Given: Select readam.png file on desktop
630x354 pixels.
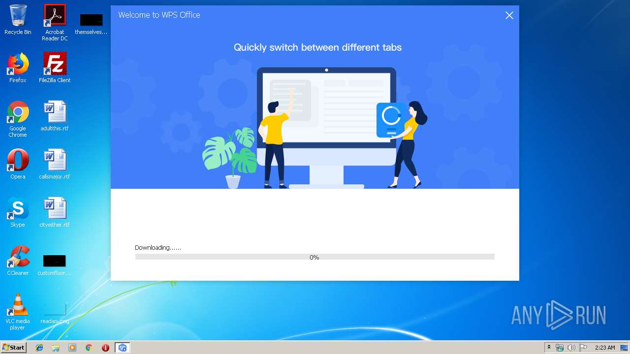Looking at the screenshot, I should [x=55, y=313].
